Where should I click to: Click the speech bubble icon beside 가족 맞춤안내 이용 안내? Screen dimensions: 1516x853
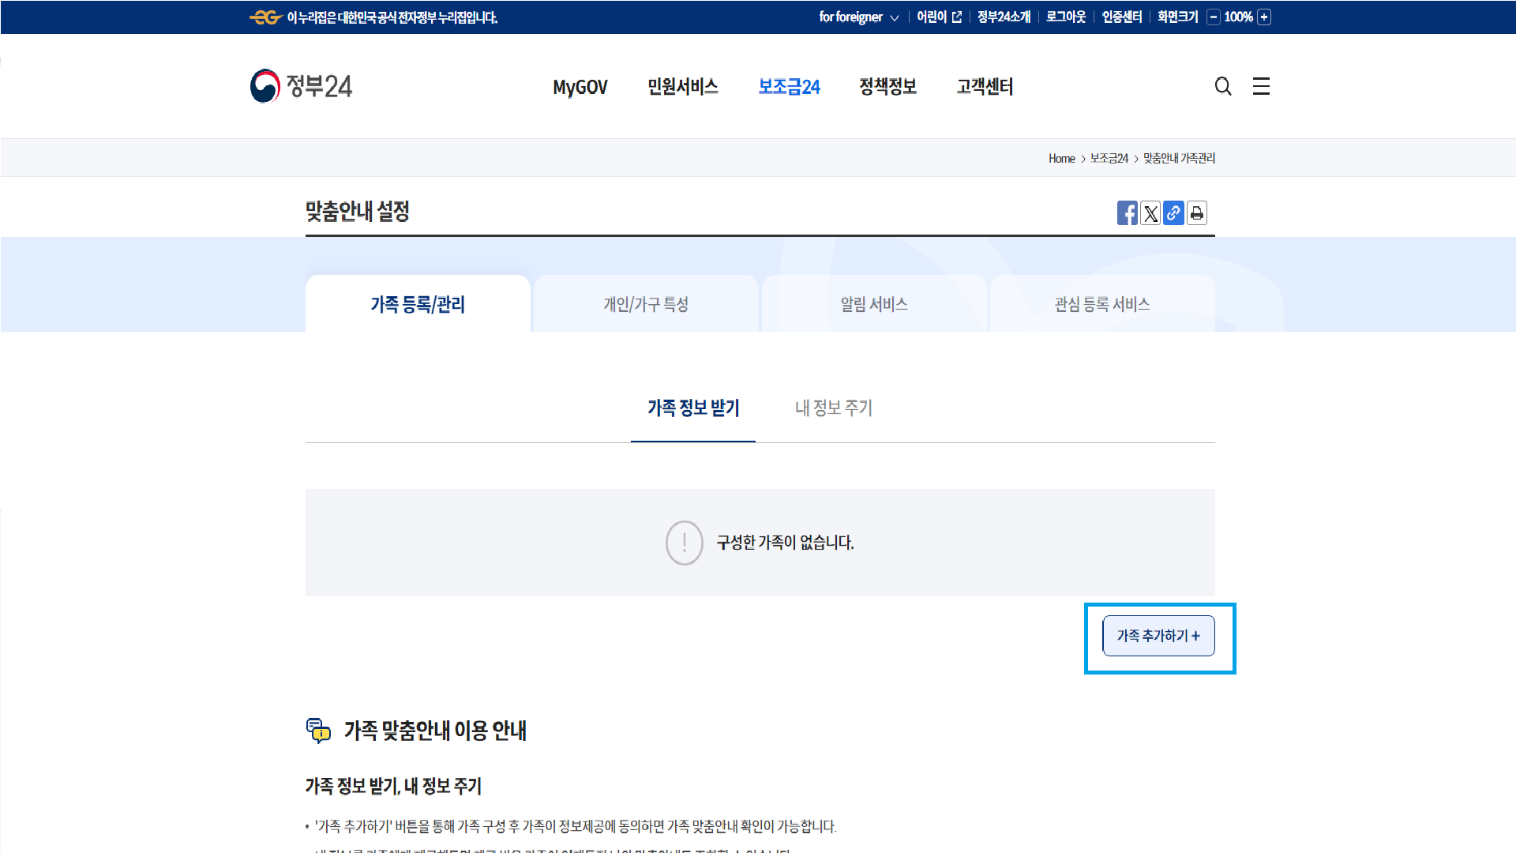319,732
